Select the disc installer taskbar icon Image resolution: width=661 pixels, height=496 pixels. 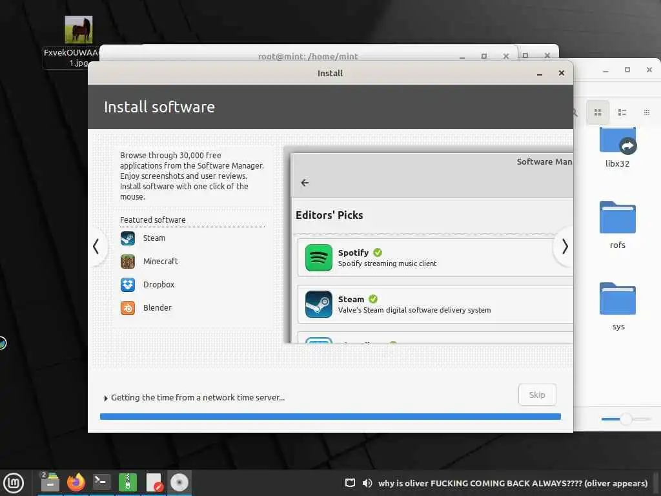(x=179, y=482)
